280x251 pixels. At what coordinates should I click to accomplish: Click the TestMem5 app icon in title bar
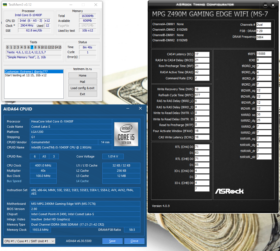[x=5, y=5]
